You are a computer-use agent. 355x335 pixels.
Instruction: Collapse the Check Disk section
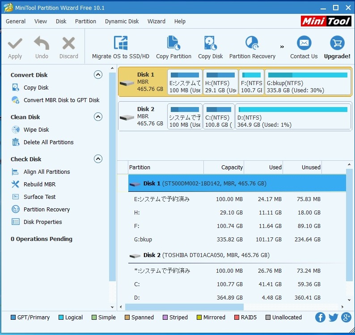click(98, 159)
